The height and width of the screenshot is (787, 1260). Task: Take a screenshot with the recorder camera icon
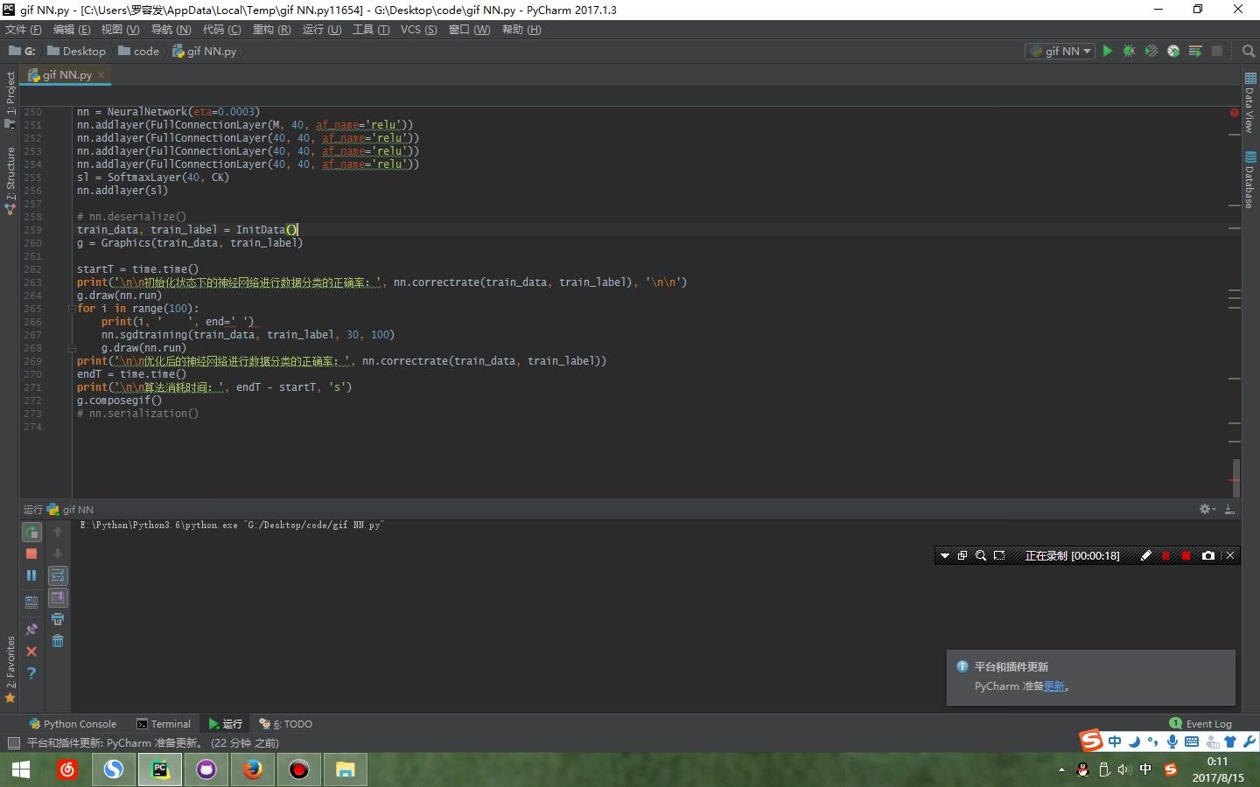click(x=1208, y=555)
